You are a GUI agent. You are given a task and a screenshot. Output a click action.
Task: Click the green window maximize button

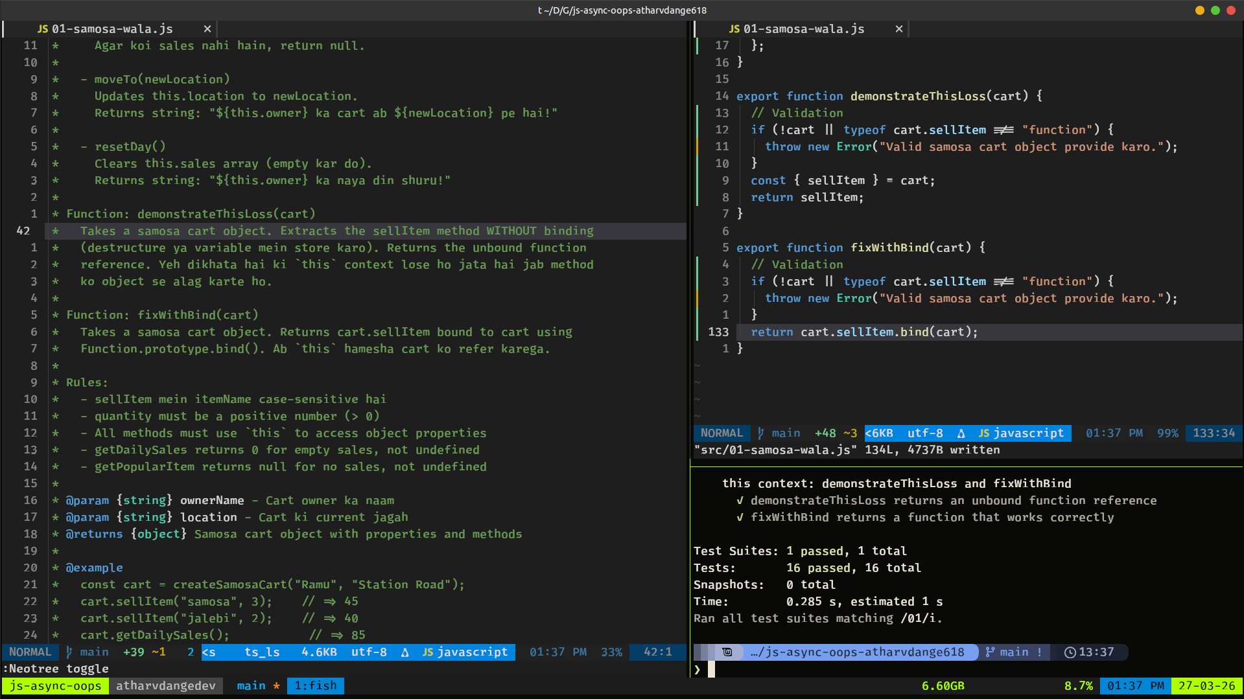[x=1215, y=10]
